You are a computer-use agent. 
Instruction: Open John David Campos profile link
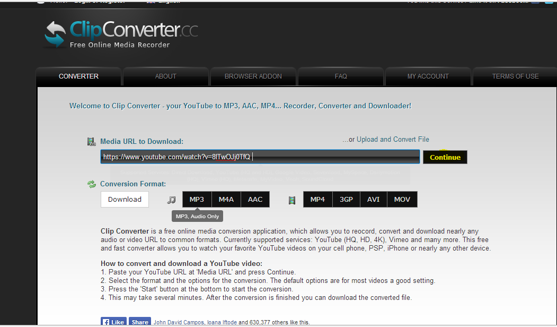tap(179, 322)
